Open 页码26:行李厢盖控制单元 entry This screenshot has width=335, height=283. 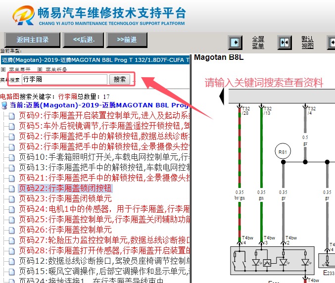(x=65, y=230)
